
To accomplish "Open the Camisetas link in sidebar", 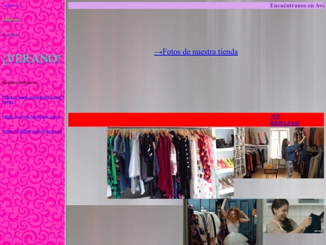I will (x=10, y=5).
